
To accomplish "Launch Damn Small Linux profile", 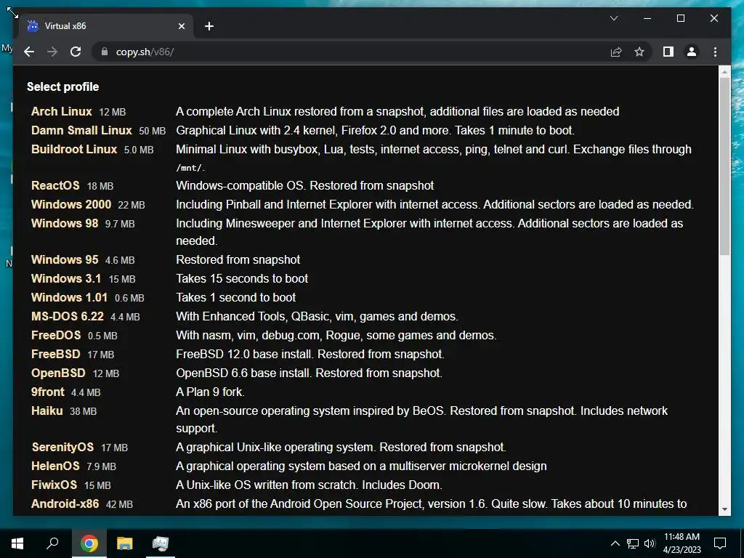I will (81, 131).
